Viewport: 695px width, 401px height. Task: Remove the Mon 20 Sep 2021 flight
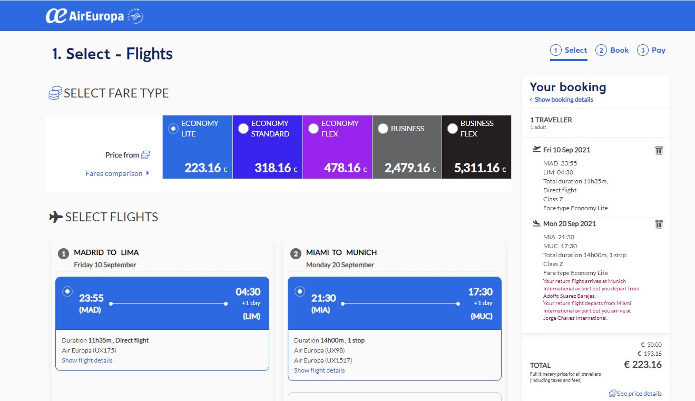pyautogui.click(x=659, y=224)
